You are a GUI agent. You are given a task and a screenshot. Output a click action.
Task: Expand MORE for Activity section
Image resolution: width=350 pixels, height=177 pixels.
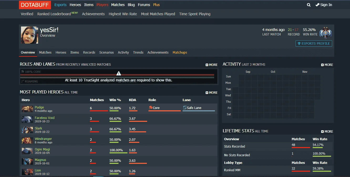click(x=327, y=65)
